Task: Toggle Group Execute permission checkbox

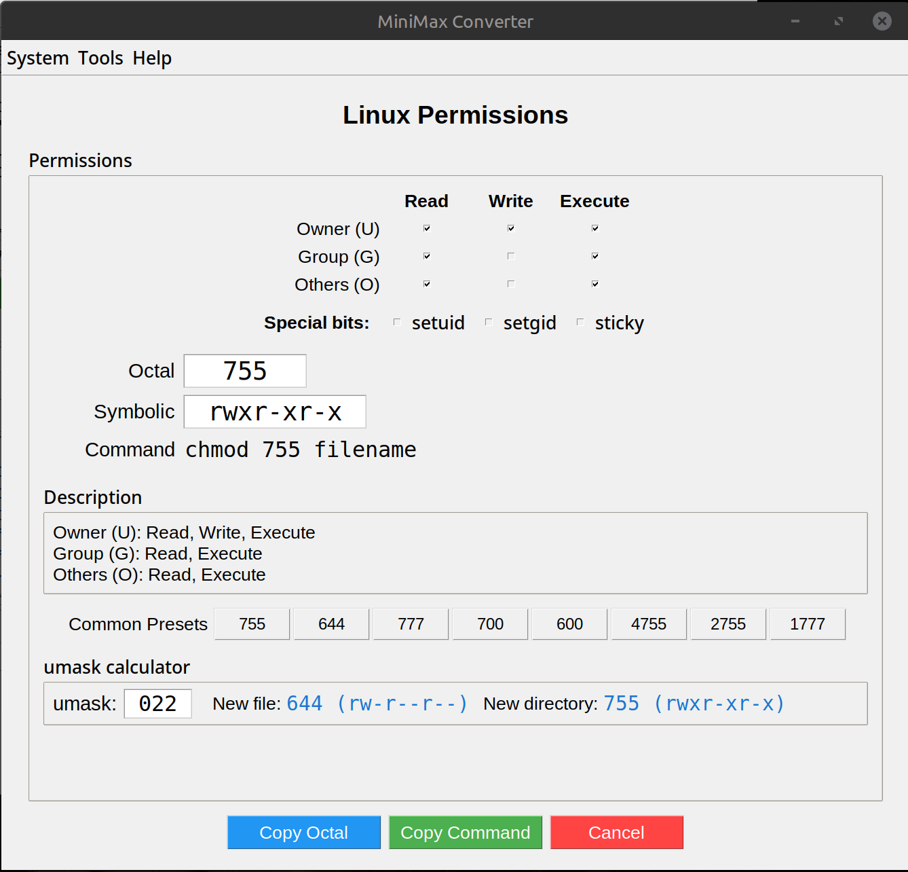Action: (595, 256)
